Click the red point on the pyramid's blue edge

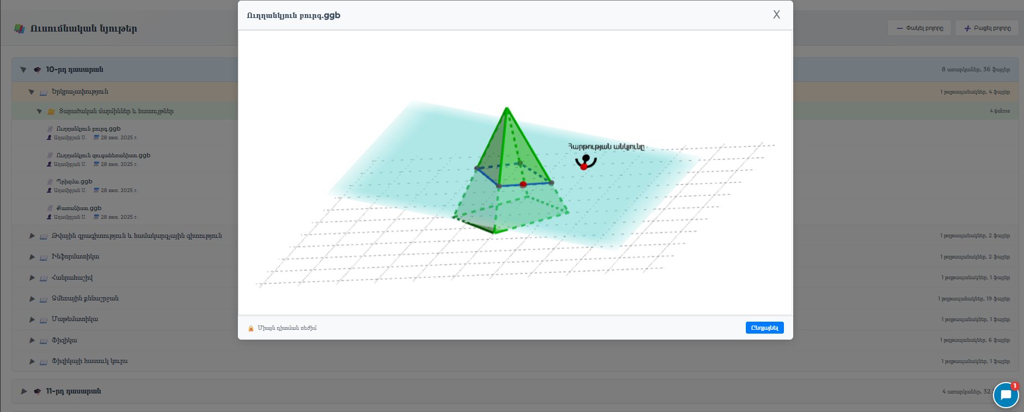[x=523, y=185]
